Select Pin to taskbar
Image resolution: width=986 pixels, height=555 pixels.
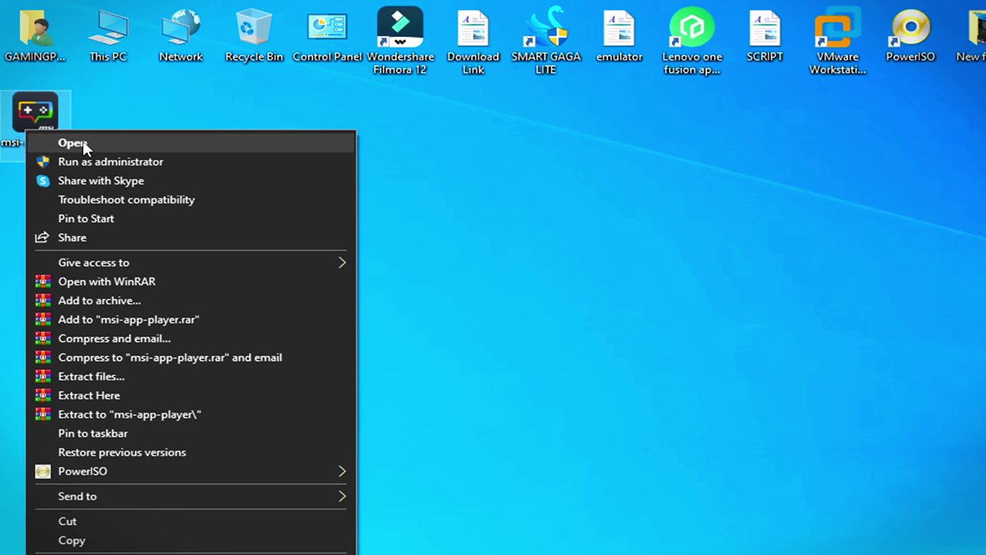[191, 433]
